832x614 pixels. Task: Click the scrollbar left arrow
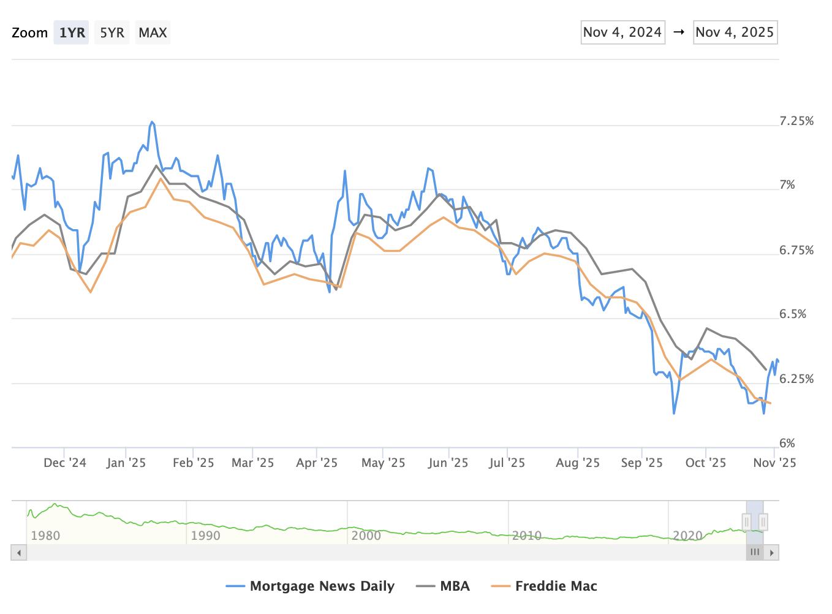[19, 553]
